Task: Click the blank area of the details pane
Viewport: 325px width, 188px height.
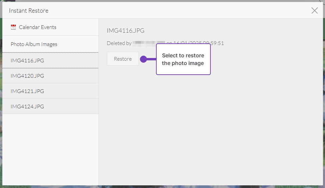Action: (210, 133)
